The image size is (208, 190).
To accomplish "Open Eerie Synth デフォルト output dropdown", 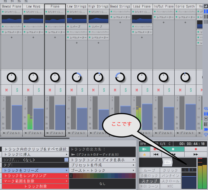I will click(185, 133).
